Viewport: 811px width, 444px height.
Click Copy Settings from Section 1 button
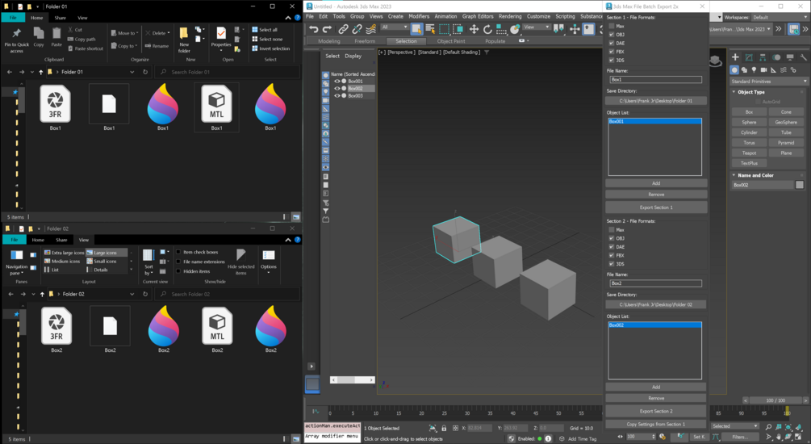[655, 425]
